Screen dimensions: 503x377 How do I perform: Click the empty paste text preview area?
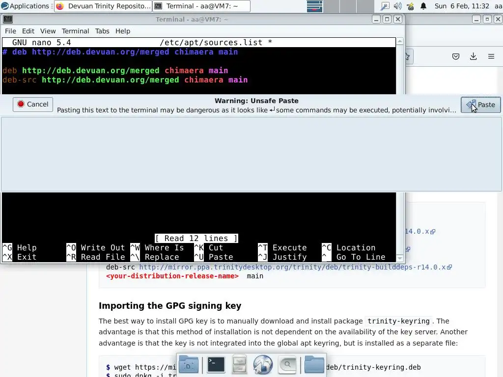(251, 154)
